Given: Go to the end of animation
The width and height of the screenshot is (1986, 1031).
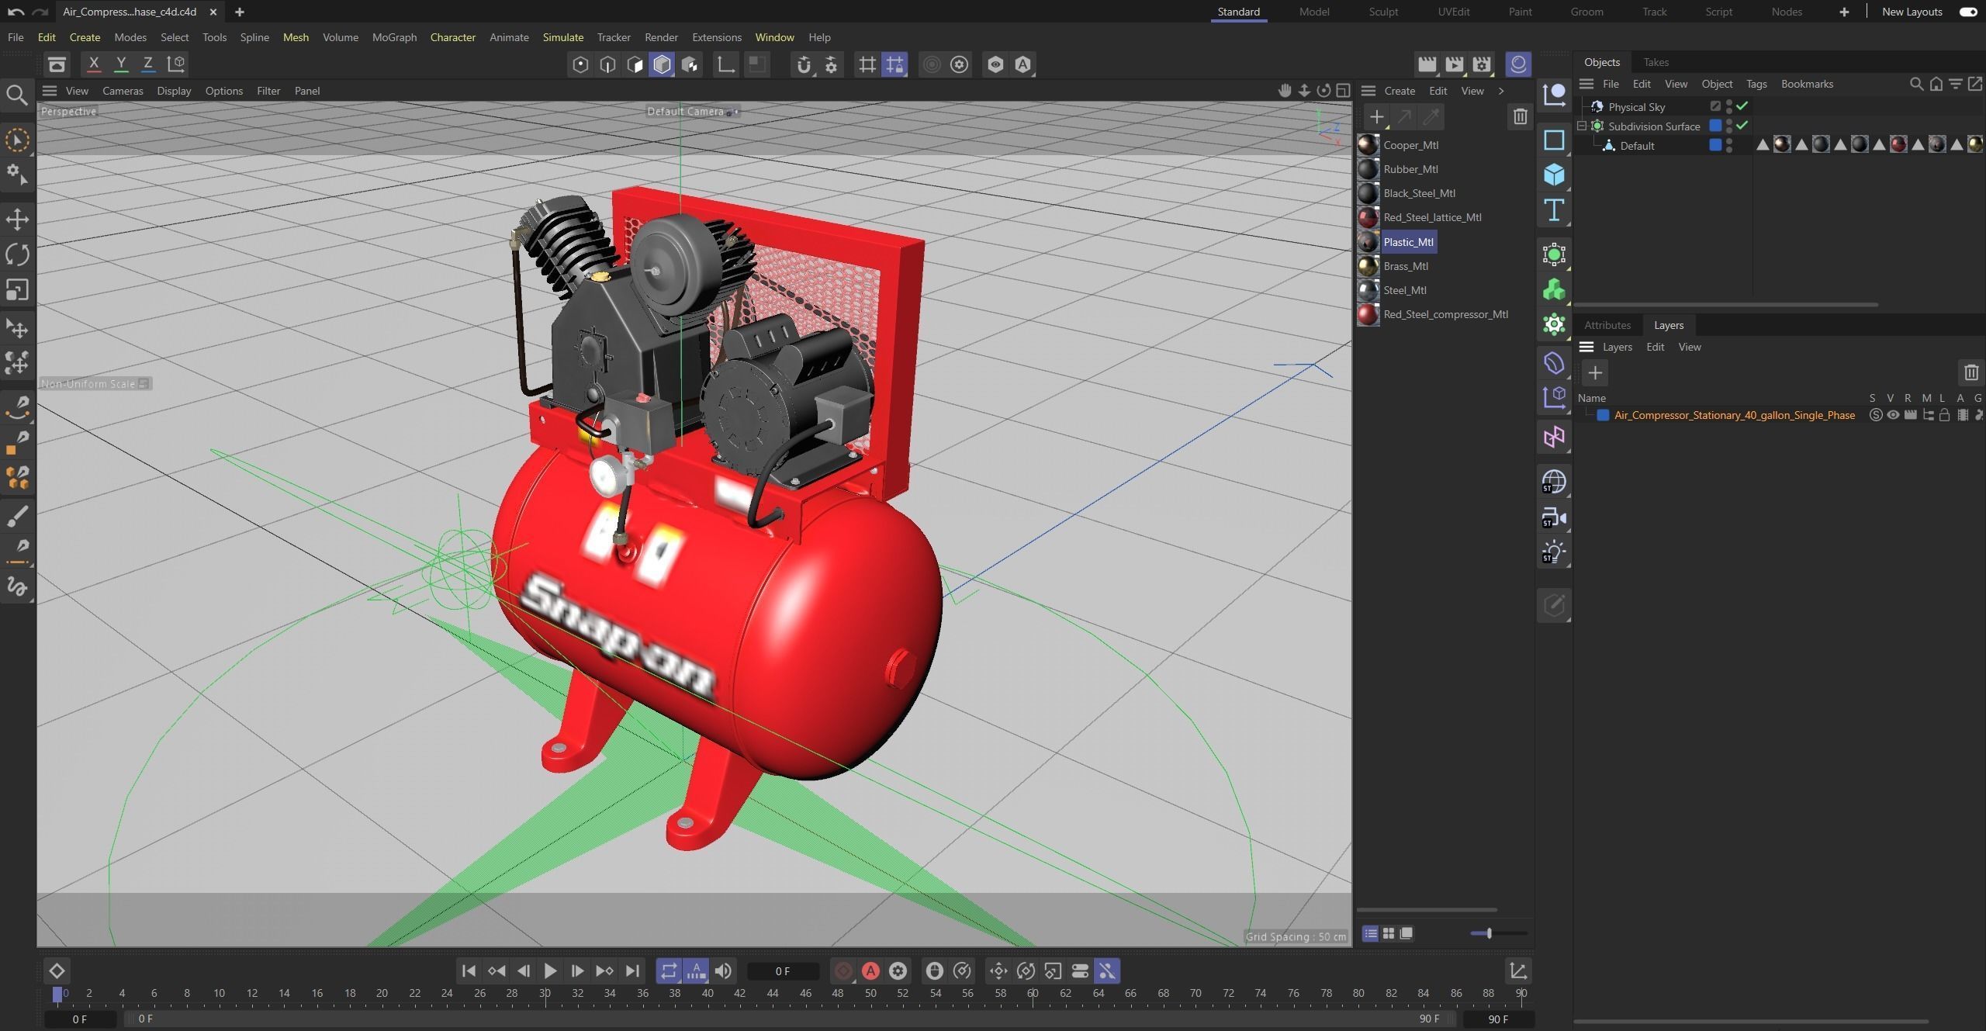Looking at the screenshot, I should click(632, 971).
